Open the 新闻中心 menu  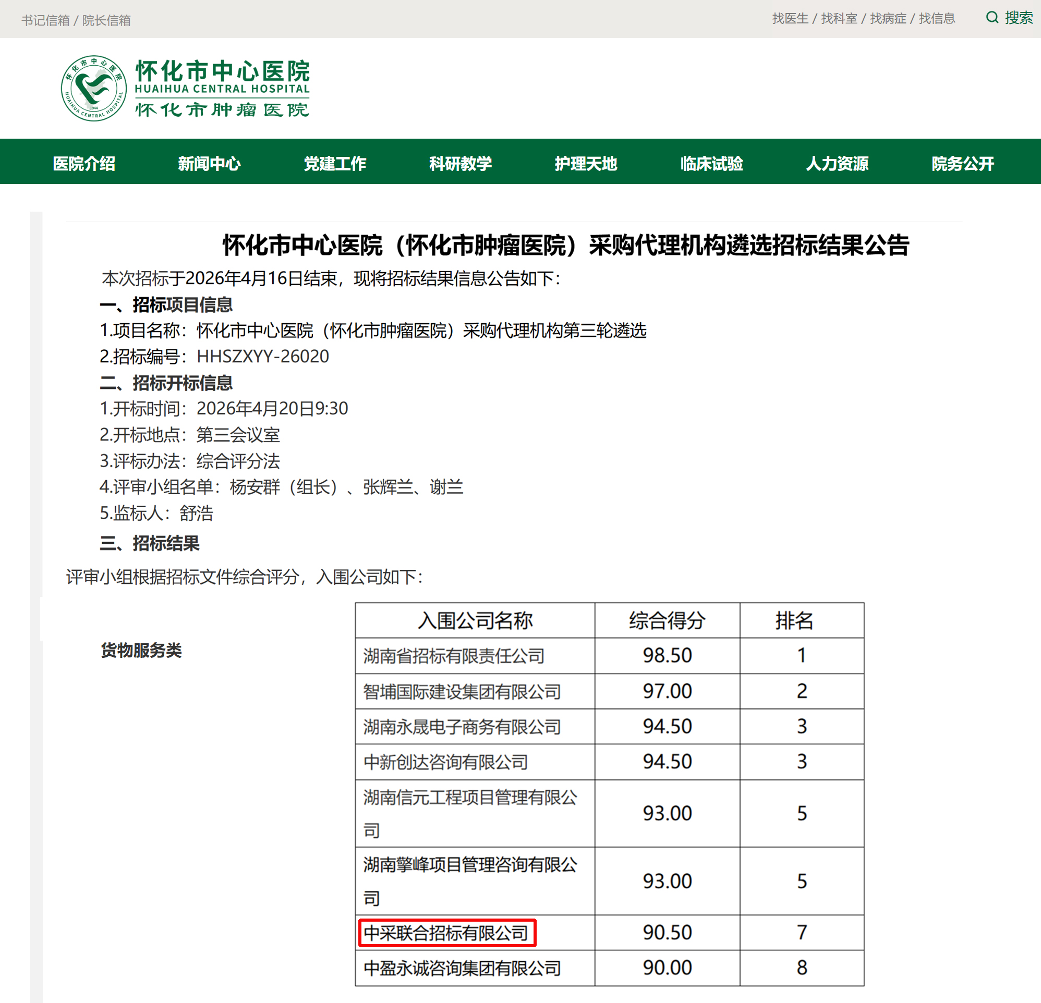coord(210,164)
